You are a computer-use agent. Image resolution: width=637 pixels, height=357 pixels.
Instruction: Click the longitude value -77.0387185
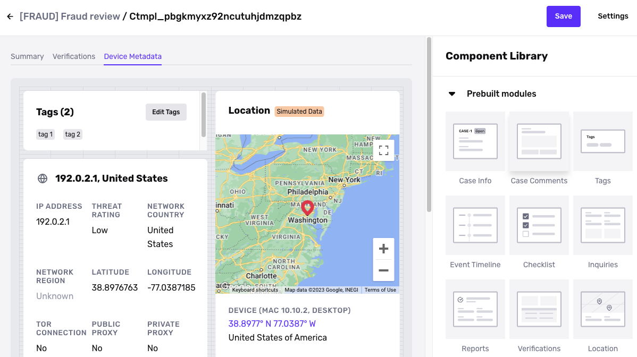[x=171, y=287]
